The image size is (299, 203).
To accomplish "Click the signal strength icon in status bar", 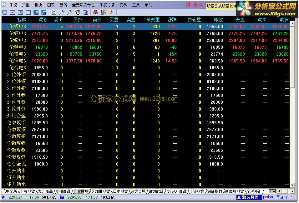I will [x=280, y=197].
